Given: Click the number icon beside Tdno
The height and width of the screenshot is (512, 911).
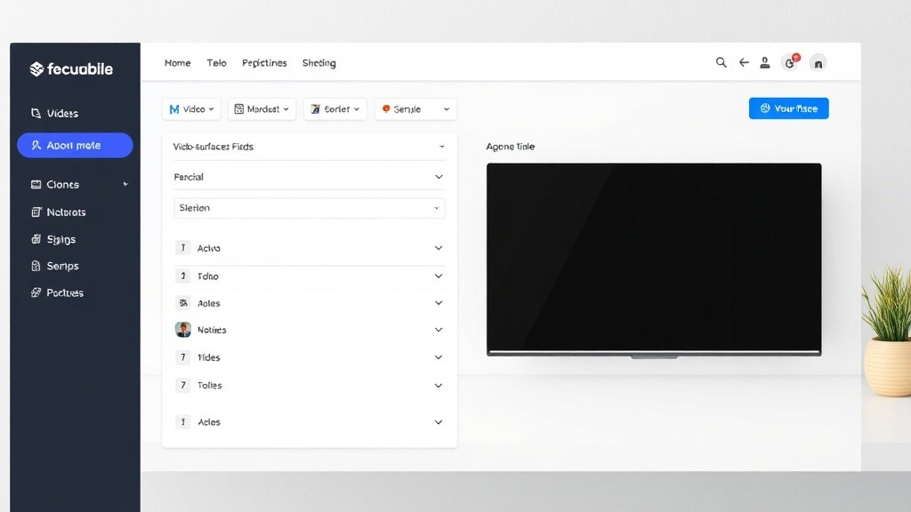Looking at the screenshot, I should (183, 276).
